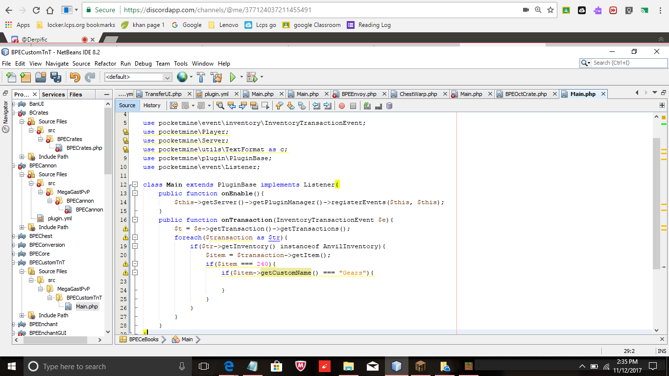Save all files with the Save All icon

pos(55,77)
